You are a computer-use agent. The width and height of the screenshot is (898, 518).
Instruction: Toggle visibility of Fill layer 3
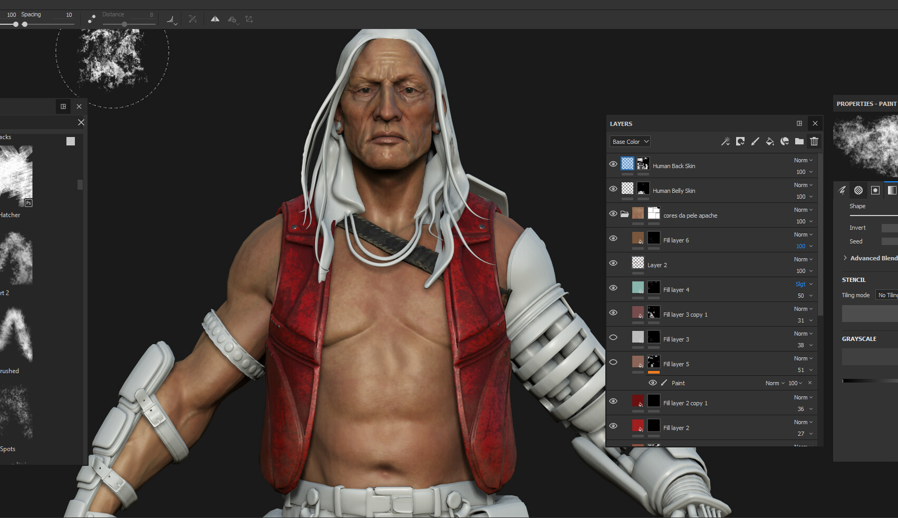613,337
